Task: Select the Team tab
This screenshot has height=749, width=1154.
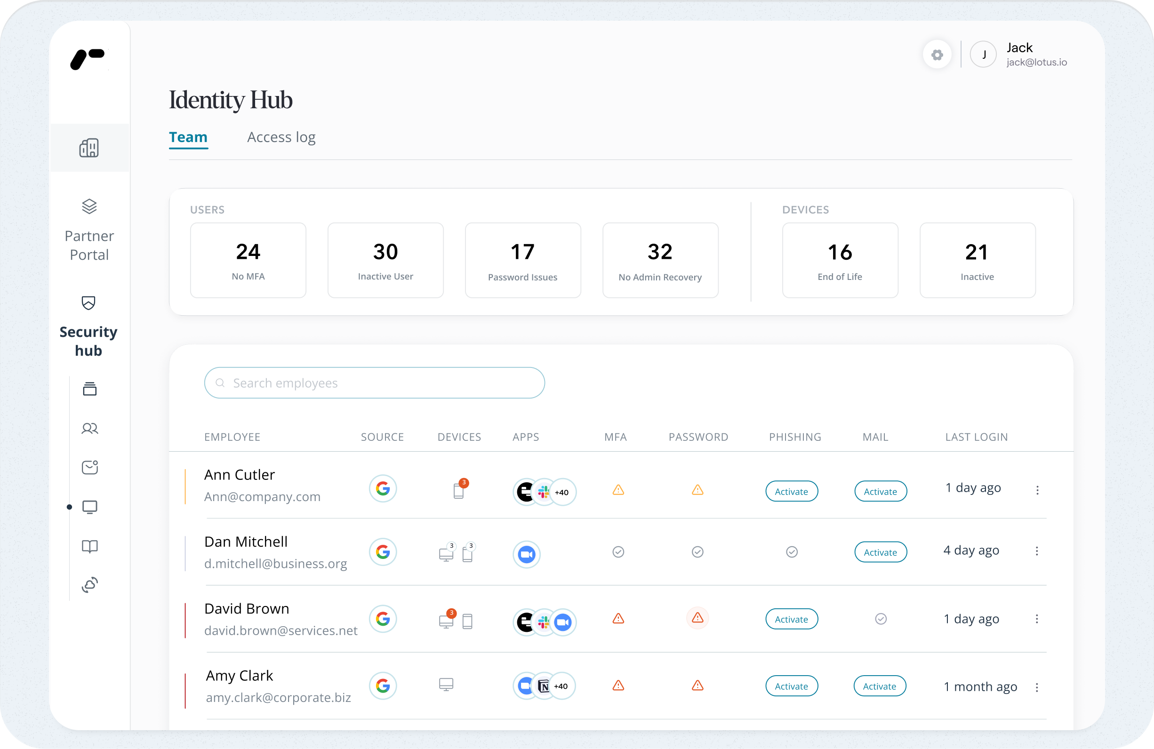Action: coord(188,137)
